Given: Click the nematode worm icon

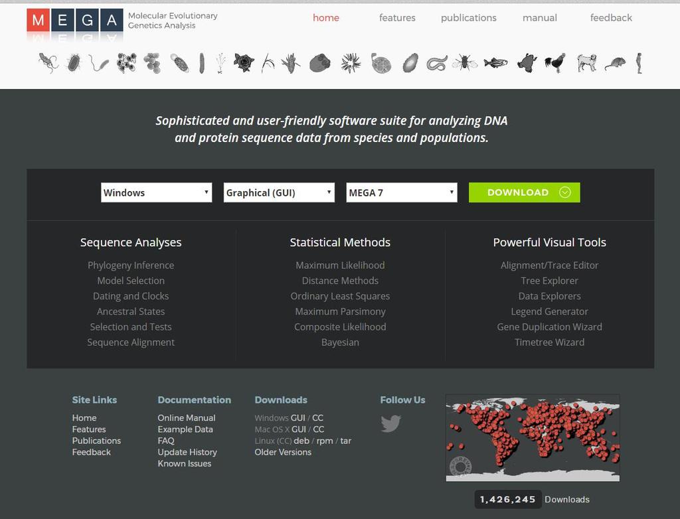Looking at the screenshot, I should [437, 64].
